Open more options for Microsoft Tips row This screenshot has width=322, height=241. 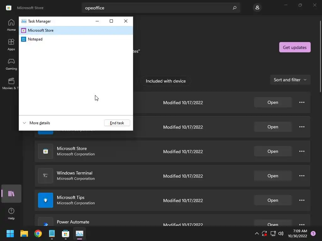click(x=302, y=200)
